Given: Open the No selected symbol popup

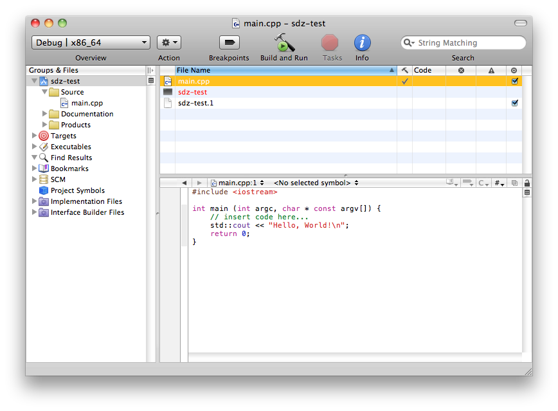Looking at the screenshot, I should pos(316,183).
